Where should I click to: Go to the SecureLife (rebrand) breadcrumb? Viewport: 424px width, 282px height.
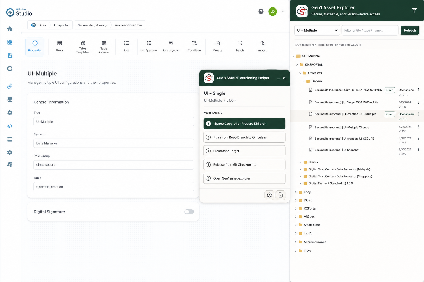pos(92,25)
